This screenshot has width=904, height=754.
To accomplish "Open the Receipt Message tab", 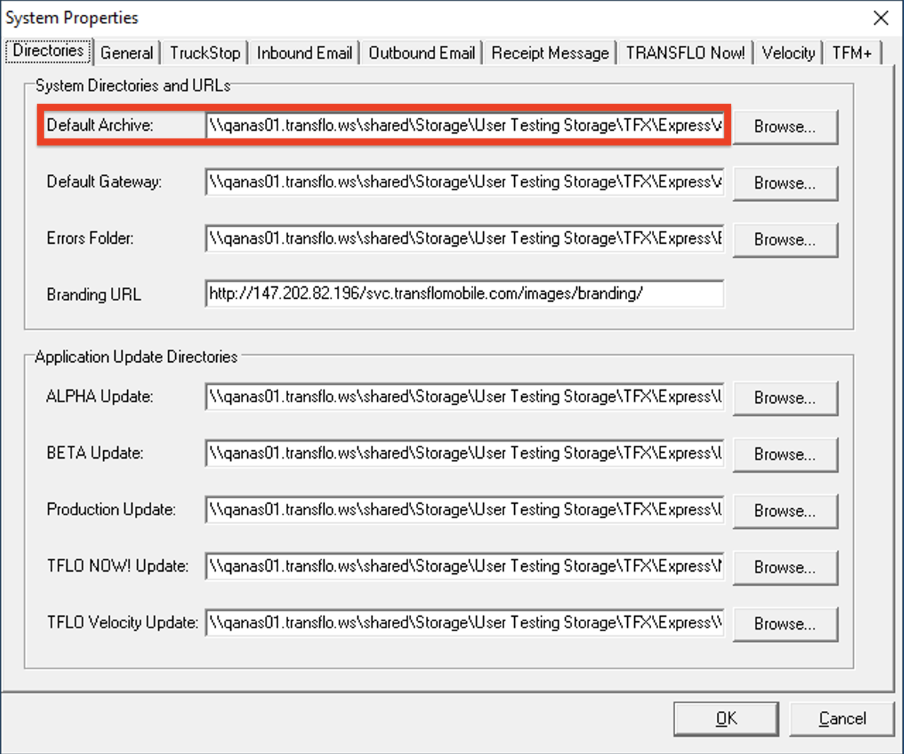I will (550, 53).
